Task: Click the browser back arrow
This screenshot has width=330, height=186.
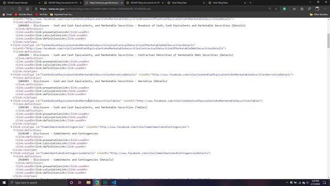Action: pyautogui.click(x=5, y=9)
